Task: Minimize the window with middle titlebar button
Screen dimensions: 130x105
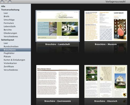Action: pos(6,1)
